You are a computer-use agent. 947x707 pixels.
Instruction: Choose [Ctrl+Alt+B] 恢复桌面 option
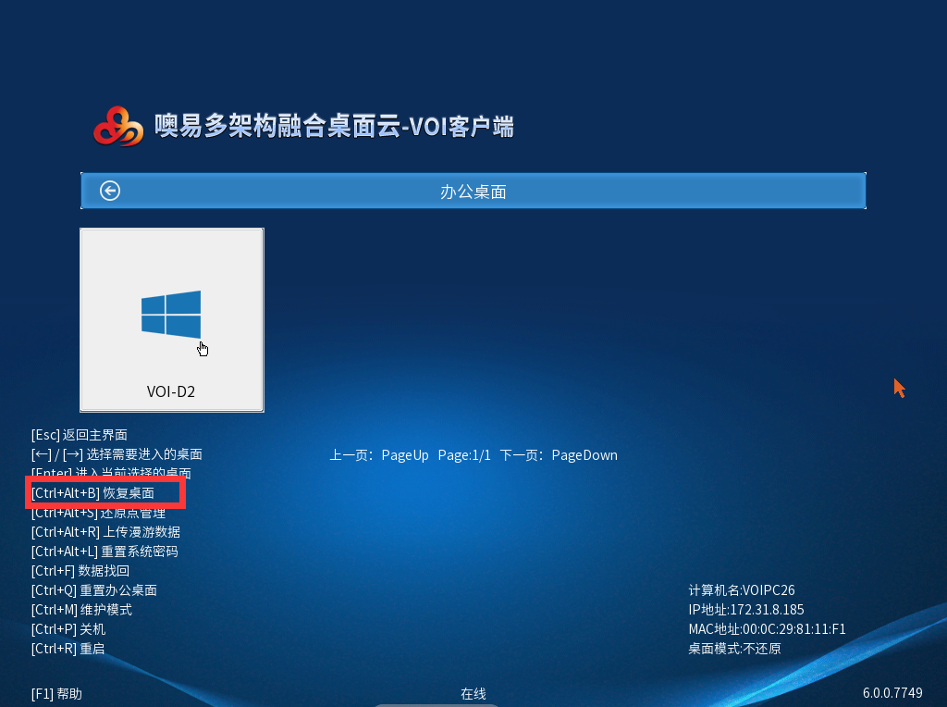pos(92,493)
